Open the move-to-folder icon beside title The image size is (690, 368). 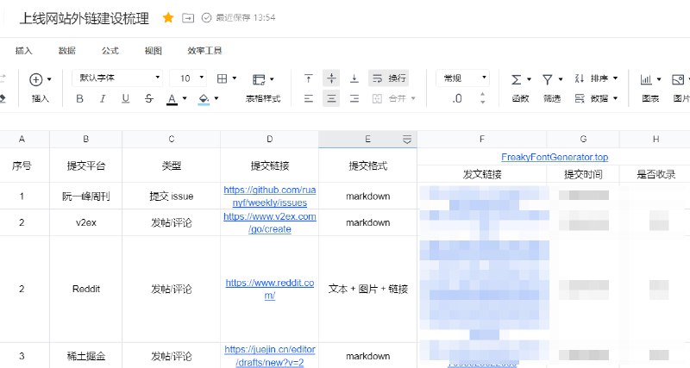click(x=188, y=18)
